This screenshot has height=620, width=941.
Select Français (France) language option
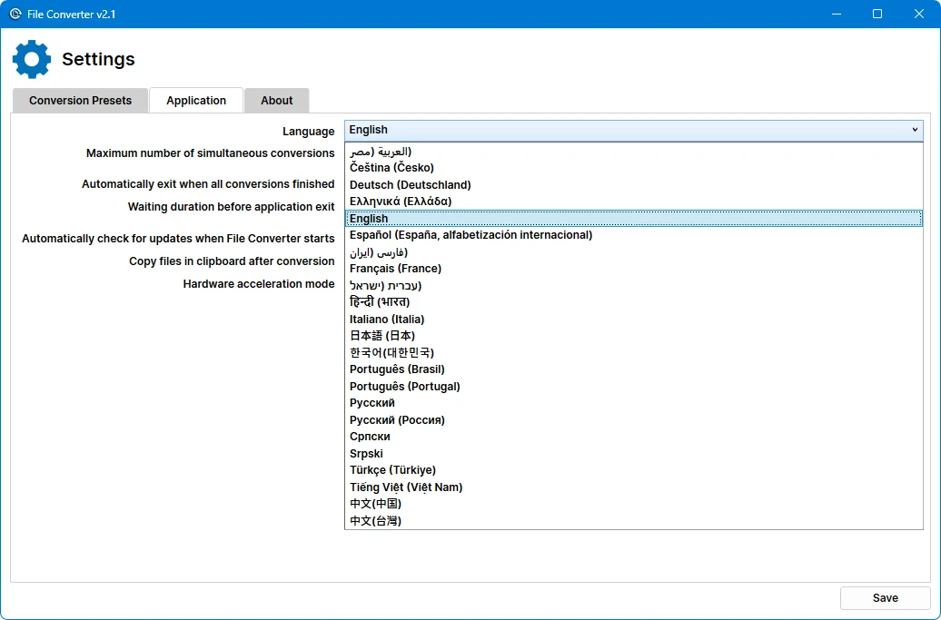395,269
